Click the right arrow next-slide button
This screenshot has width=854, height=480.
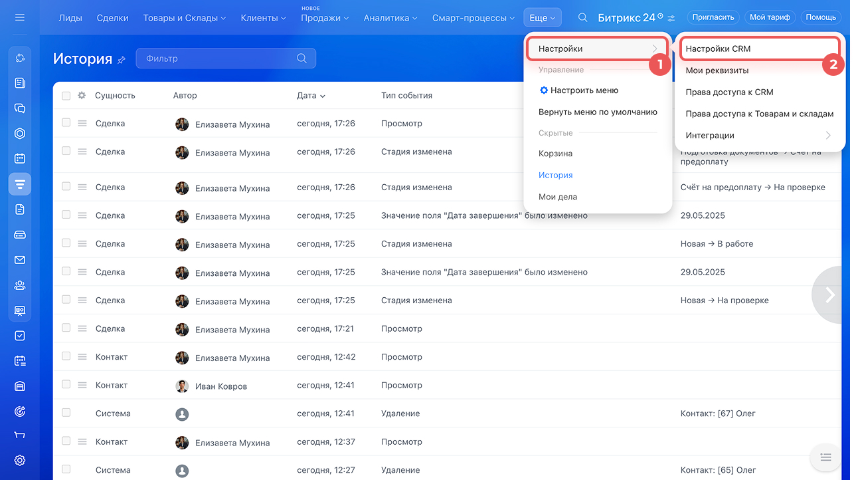(831, 295)
